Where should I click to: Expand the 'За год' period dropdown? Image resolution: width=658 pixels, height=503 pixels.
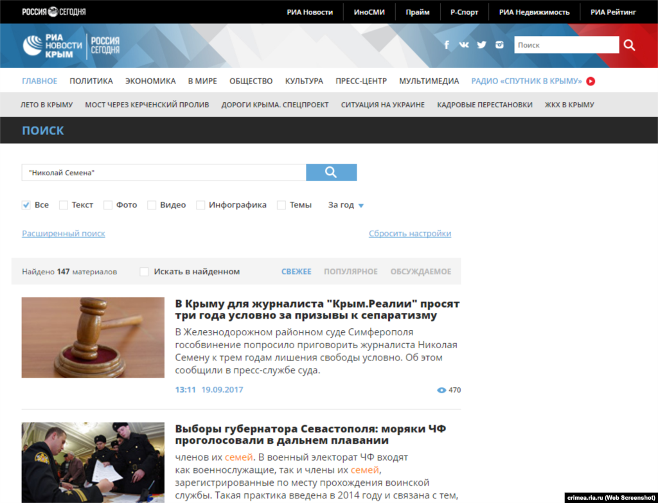pos(346,205)
